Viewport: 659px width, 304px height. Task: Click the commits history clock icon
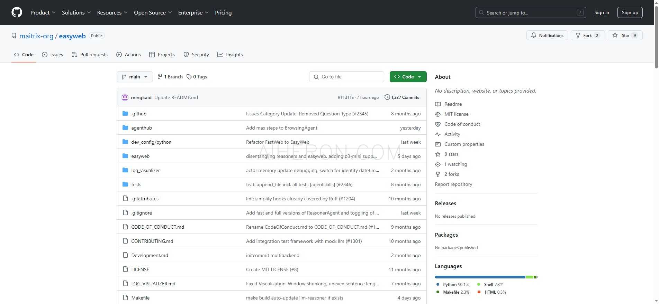click(x=387, y=97)
